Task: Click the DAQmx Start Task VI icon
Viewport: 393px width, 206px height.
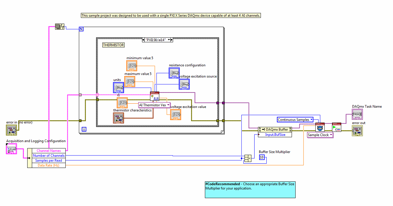Action: click(337, 127)
